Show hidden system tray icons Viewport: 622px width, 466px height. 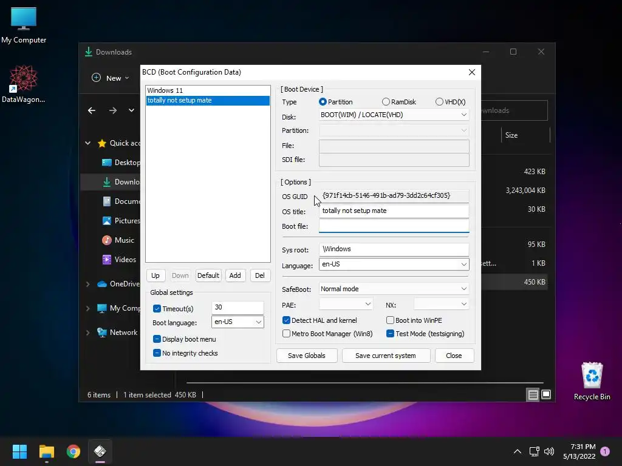click(518, 451)
